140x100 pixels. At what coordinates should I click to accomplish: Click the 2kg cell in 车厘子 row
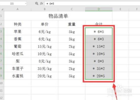coord(72,69)
